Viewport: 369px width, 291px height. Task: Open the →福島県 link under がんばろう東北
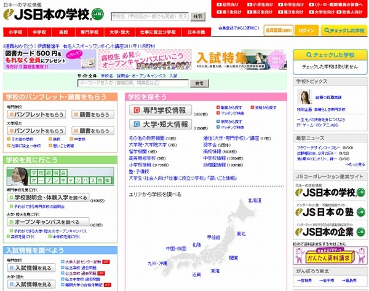(x=349, y=281)
